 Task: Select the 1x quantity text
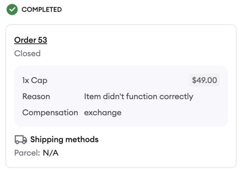pyautogui.click(x=26, y=80)
